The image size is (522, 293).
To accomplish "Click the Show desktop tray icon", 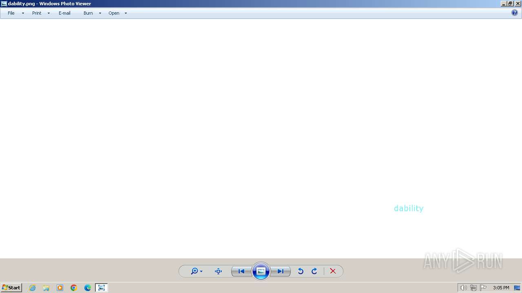I will click(x=517, y=288).
